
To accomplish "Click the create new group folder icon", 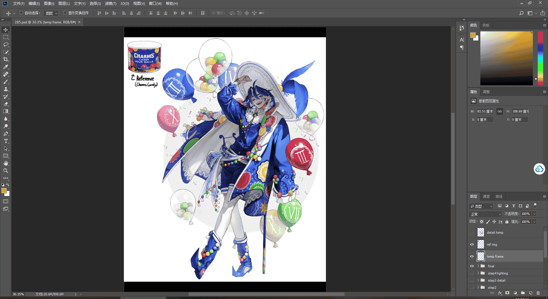I will pos(523,293).
